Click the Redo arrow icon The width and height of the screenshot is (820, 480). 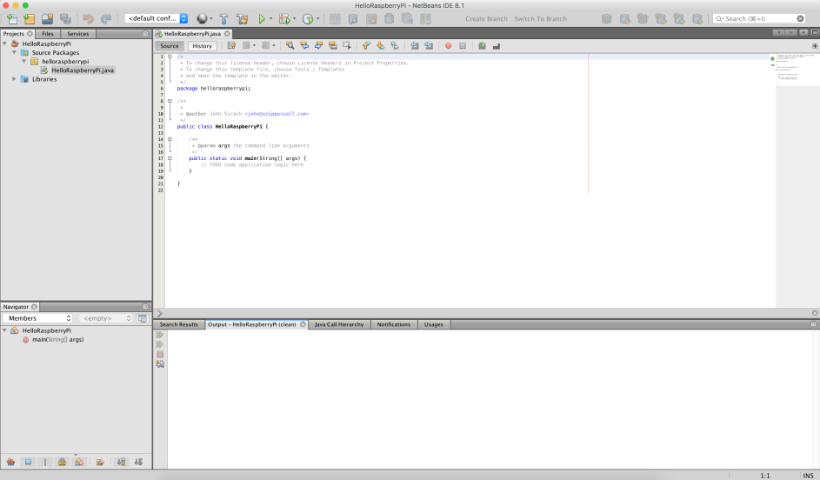pos(106,19)
